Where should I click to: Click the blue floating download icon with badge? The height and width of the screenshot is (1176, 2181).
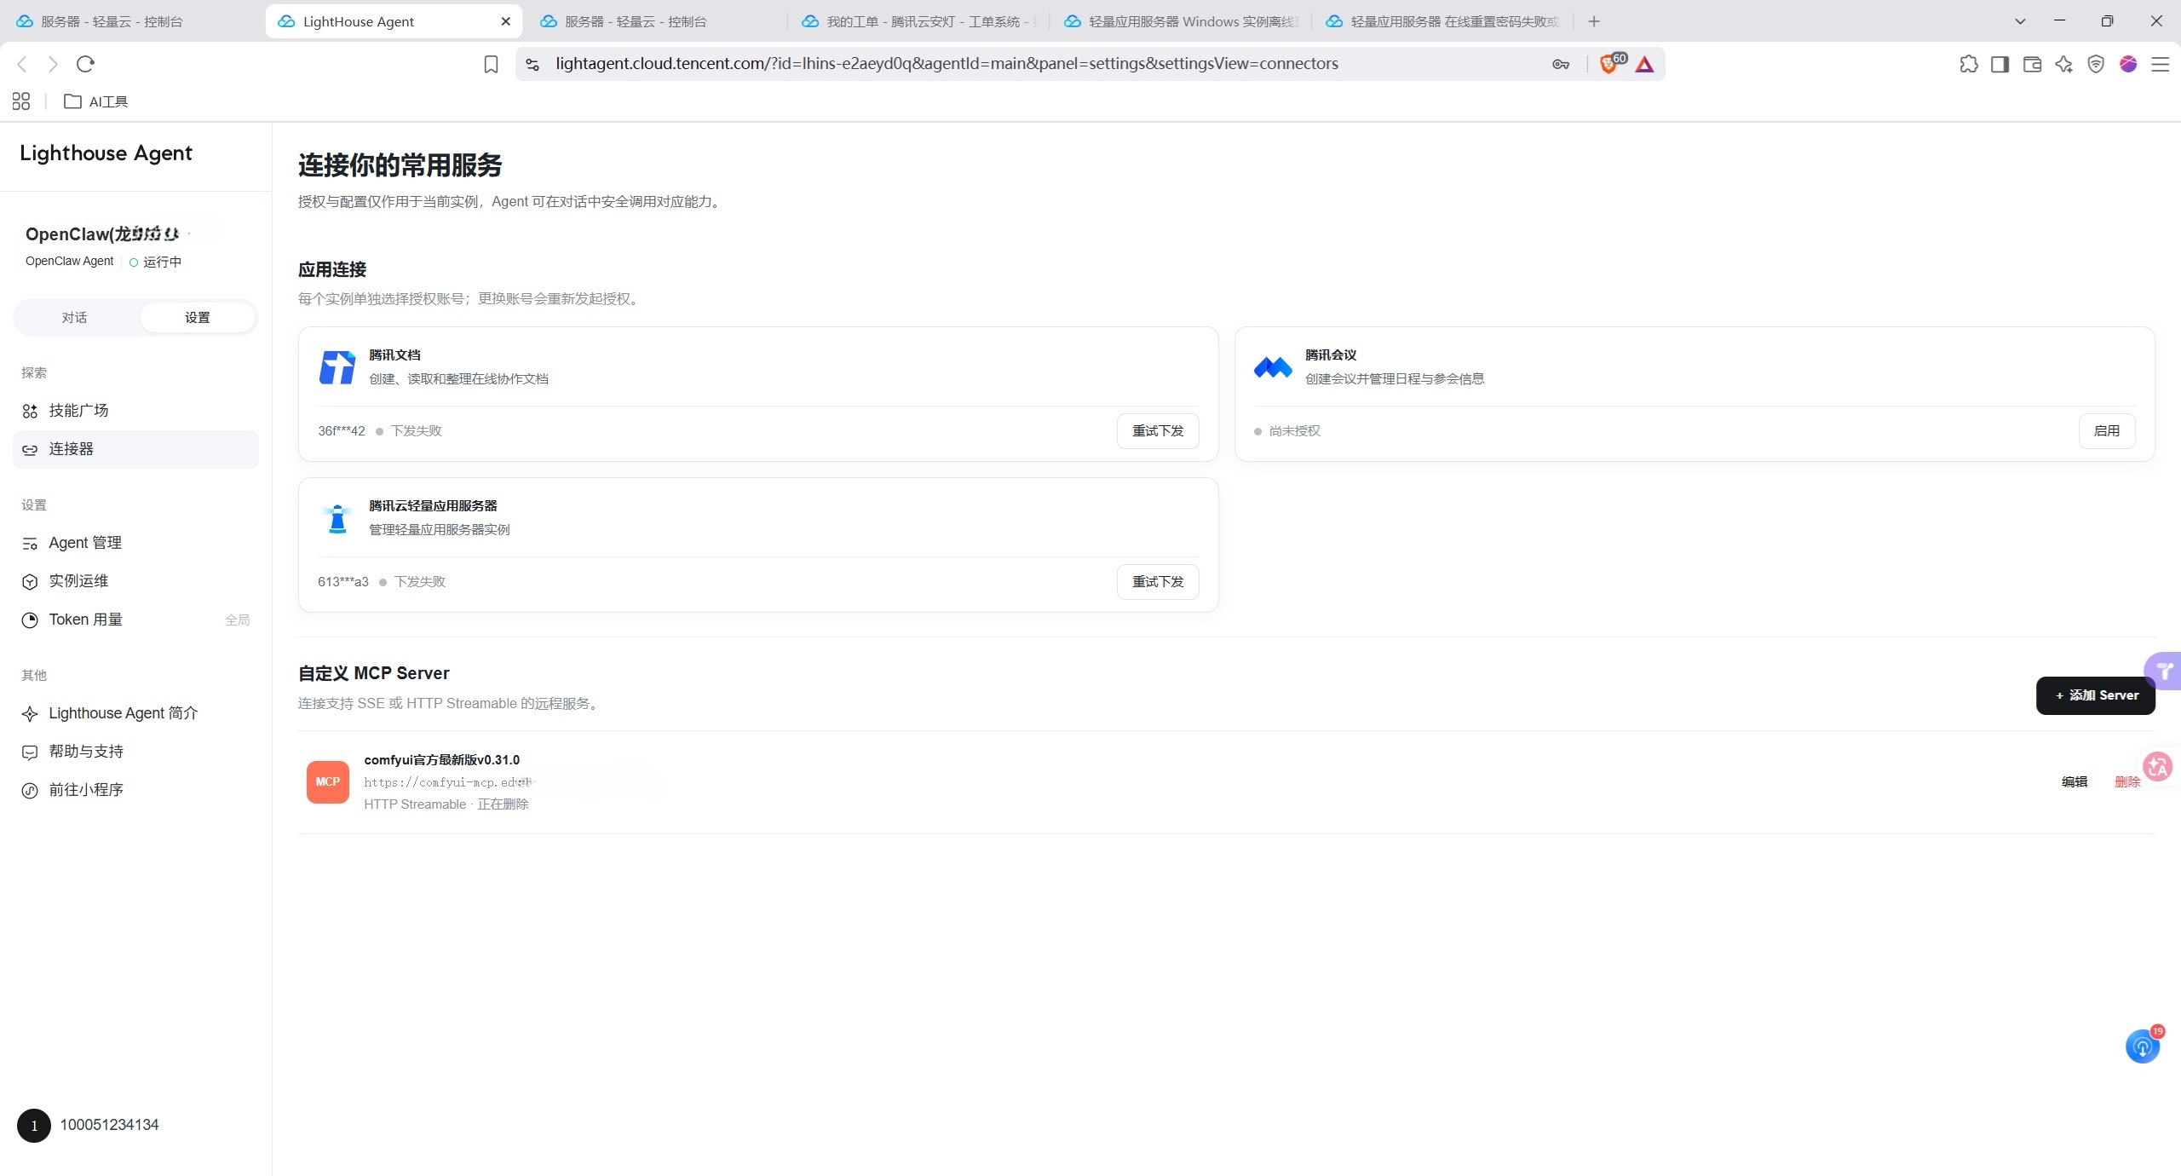[x=2143, y=1046]
